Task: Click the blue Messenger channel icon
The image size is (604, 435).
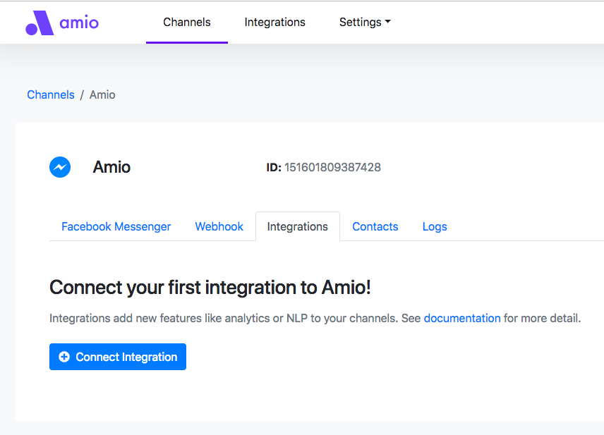Action: [60, 167]
